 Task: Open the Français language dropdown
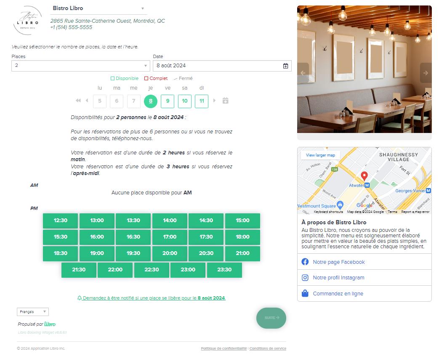(33, 312)
